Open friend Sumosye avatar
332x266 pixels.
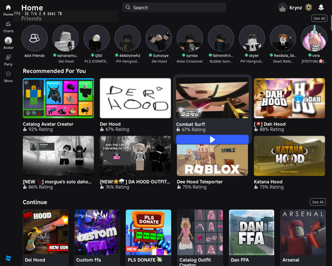pos(159,38)
